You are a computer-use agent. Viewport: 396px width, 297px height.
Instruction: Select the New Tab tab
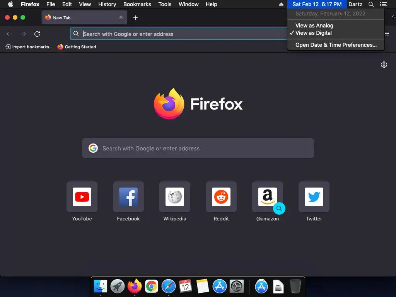click(x=84, y=17)
